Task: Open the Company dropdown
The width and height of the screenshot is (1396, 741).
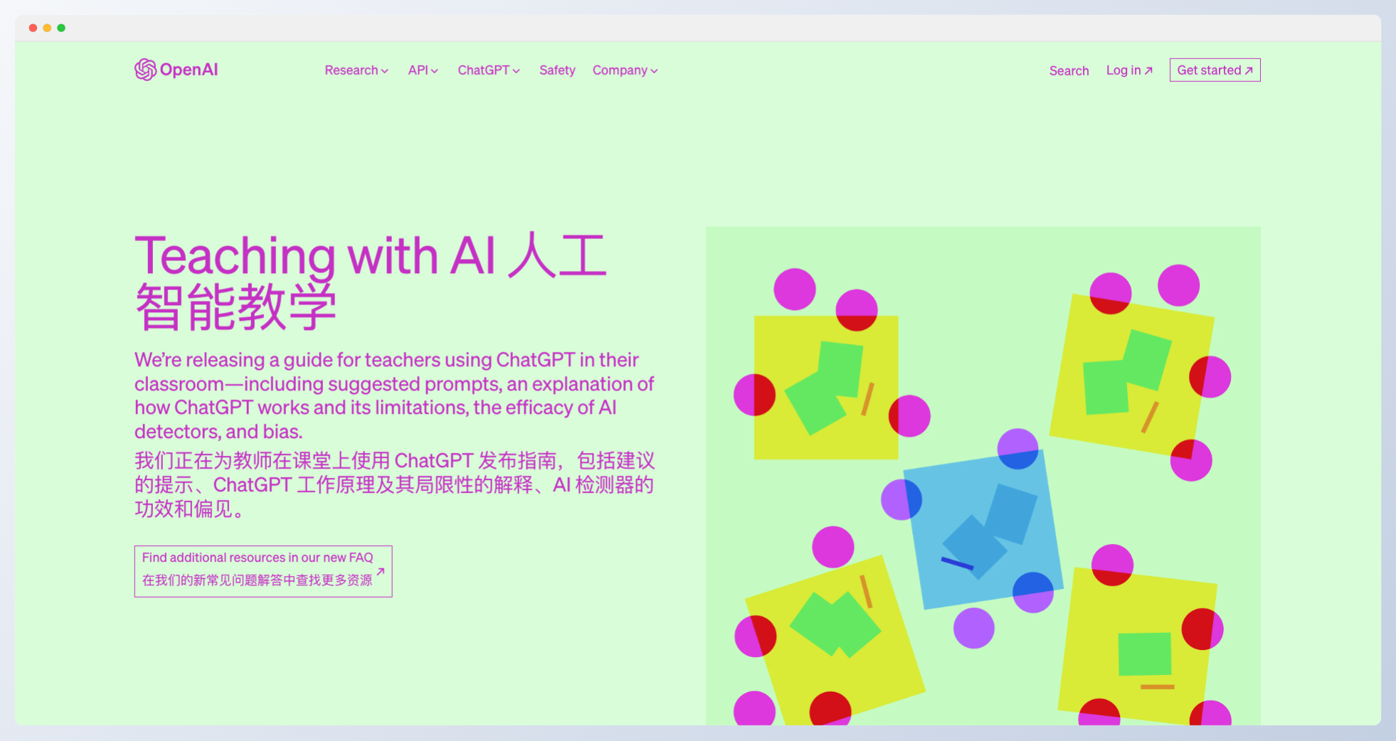Action: (x=625, y=70)
